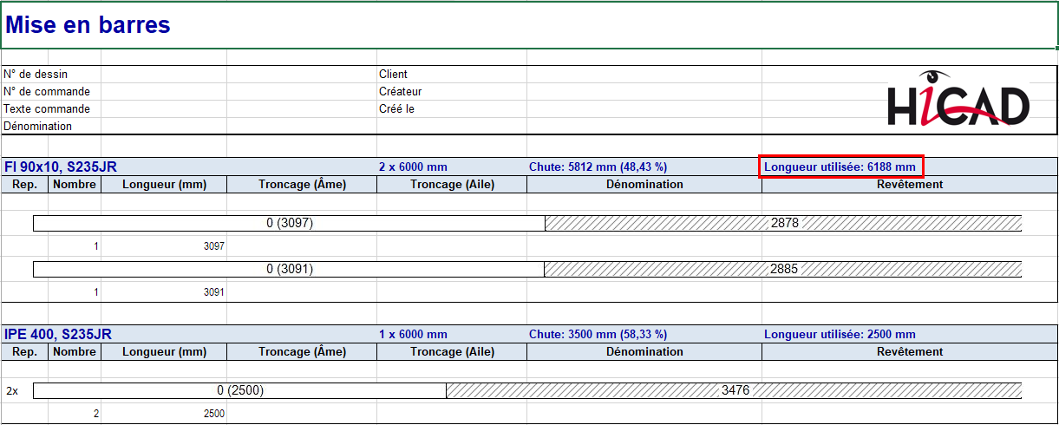Select the length value "3091" cell

coord(164,292)
